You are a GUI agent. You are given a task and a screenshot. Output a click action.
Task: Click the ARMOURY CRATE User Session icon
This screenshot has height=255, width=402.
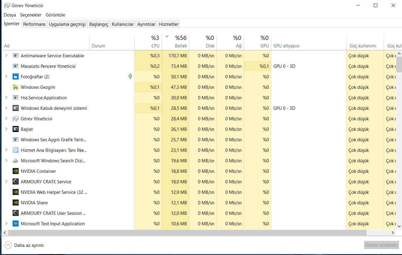point(16,213)
